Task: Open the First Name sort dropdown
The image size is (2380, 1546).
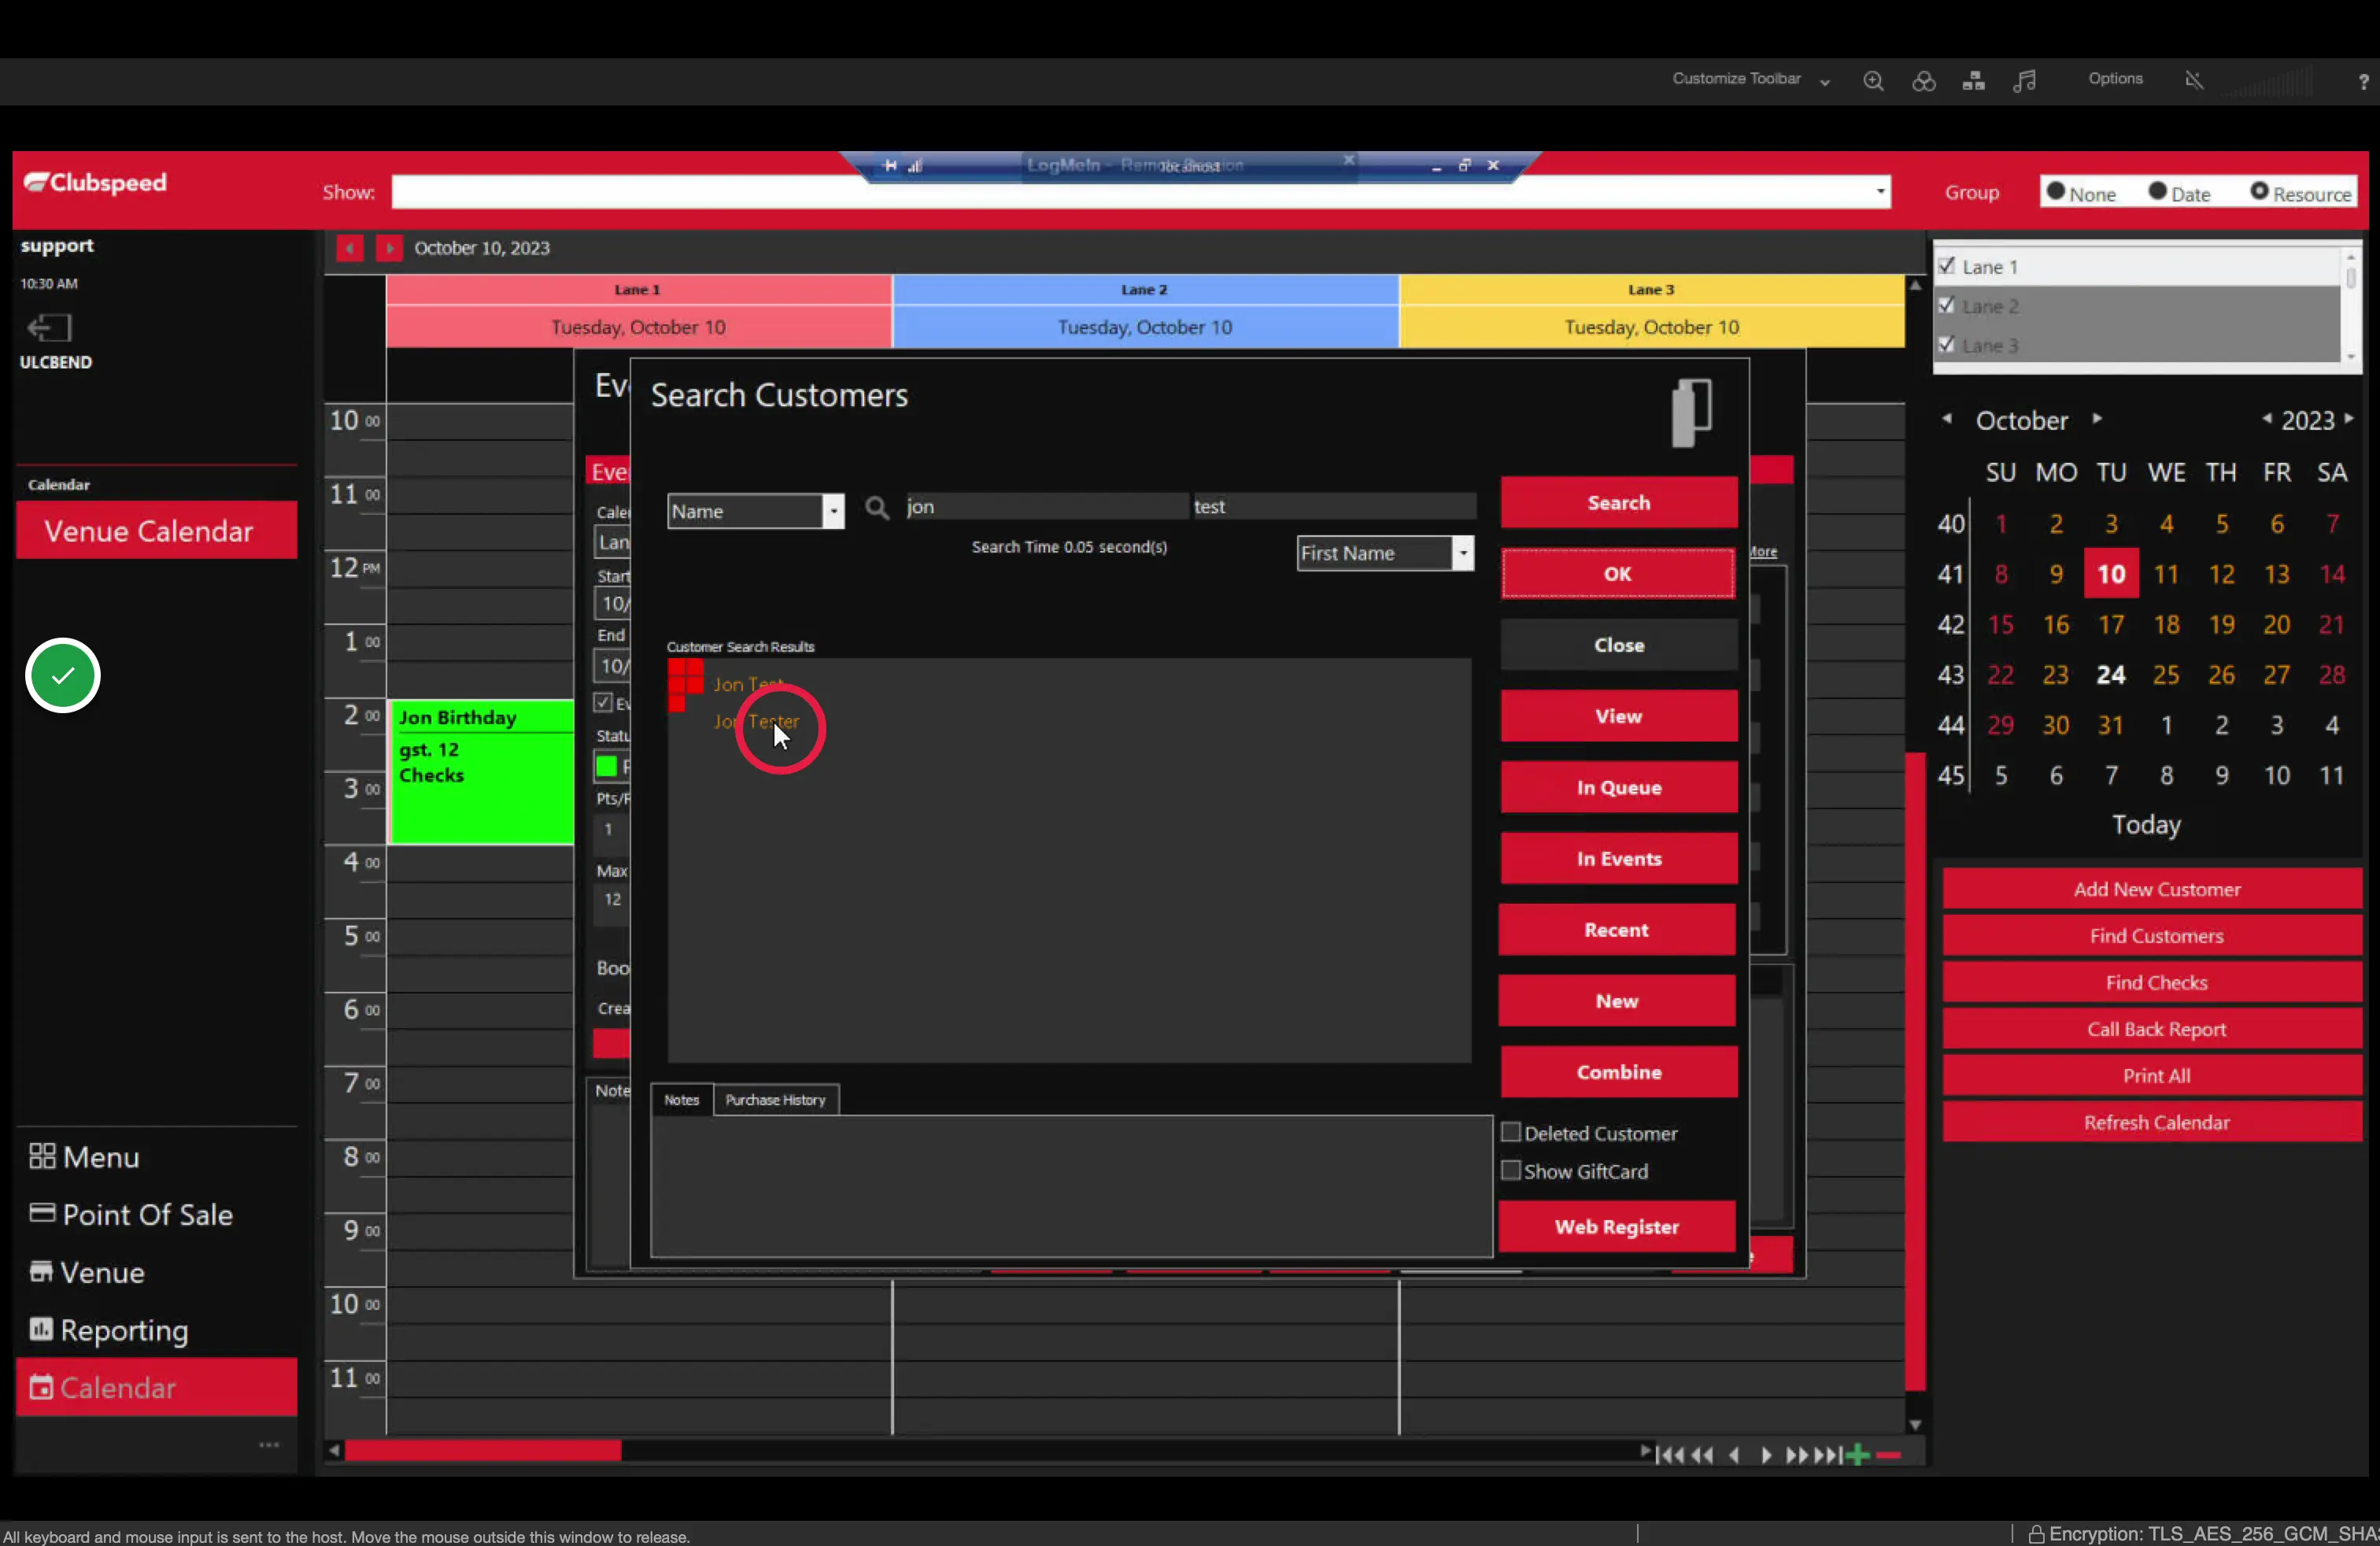Action: click(1463, 553)
